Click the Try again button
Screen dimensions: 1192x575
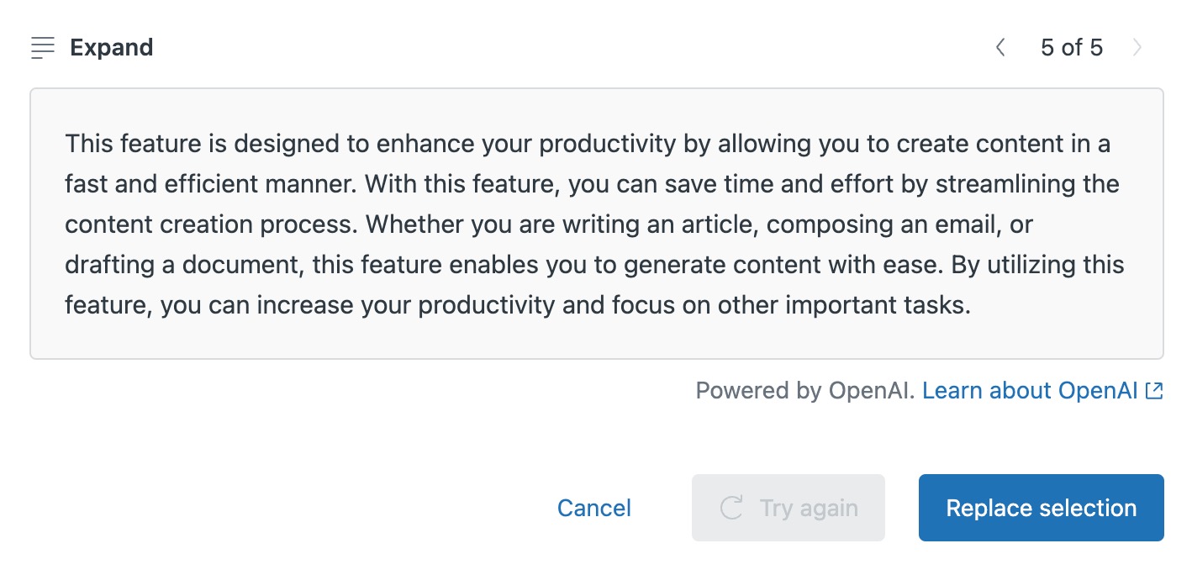[788, 508]
